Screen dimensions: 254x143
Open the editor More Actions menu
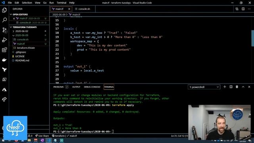pos(249,9)
